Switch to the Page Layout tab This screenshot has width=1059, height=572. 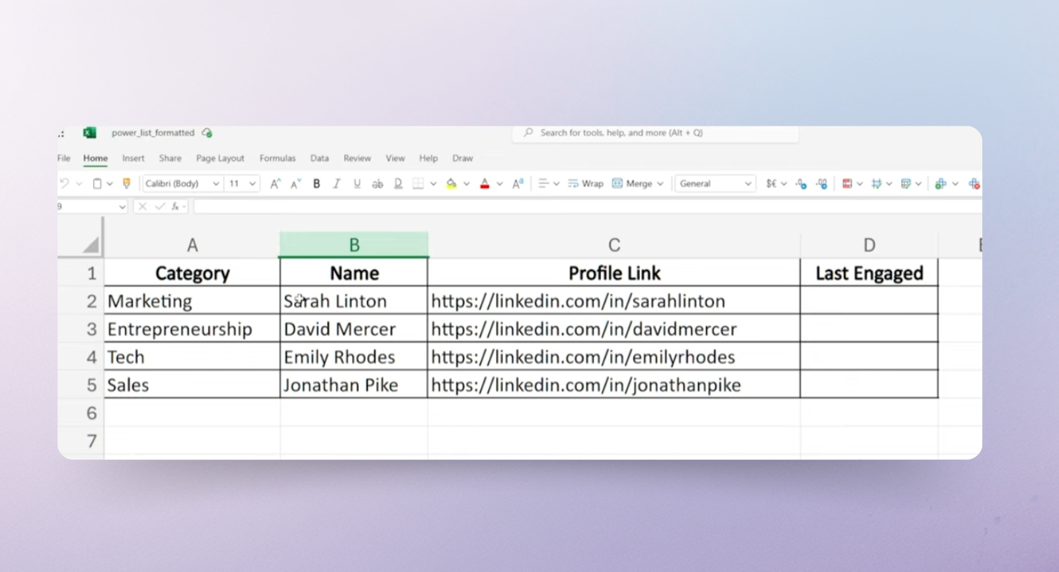pos(220,158)
